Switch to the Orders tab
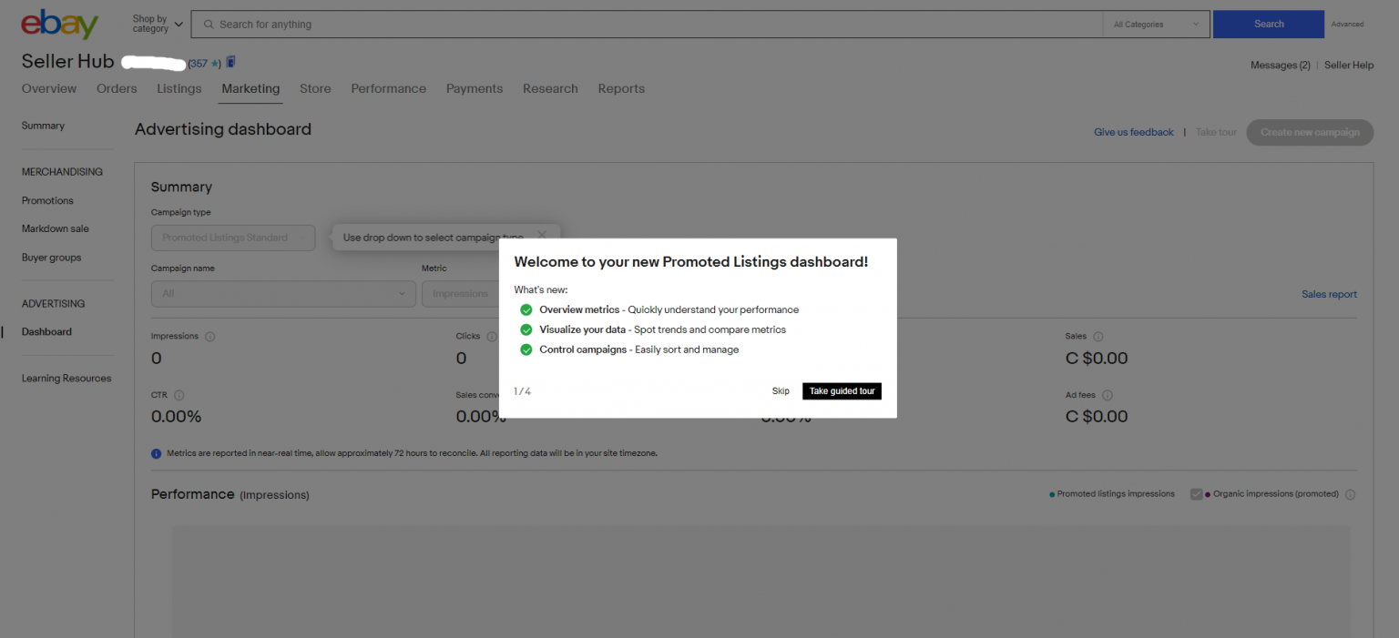 click(x=117, y=88)
